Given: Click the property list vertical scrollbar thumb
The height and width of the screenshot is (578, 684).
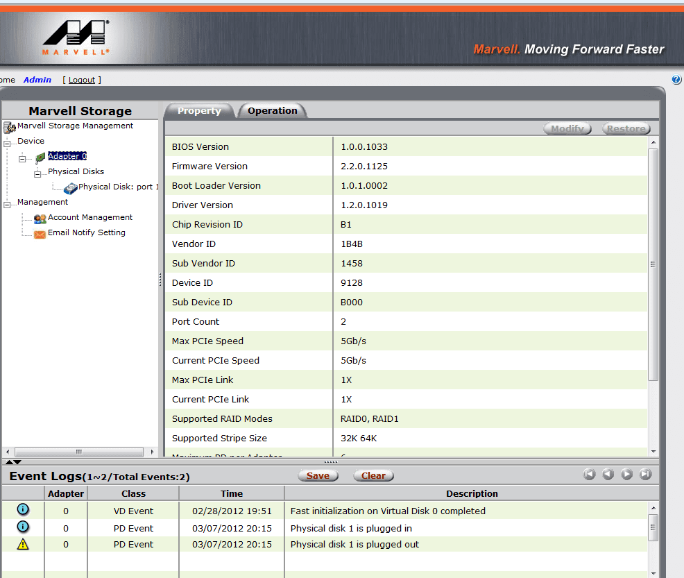Looking at the screenshot, I should [653, 264].
